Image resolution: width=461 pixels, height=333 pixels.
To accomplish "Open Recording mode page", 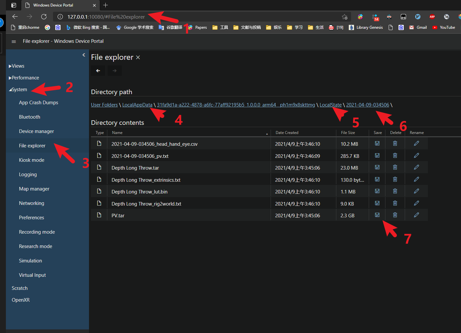I will click(37, 232).
